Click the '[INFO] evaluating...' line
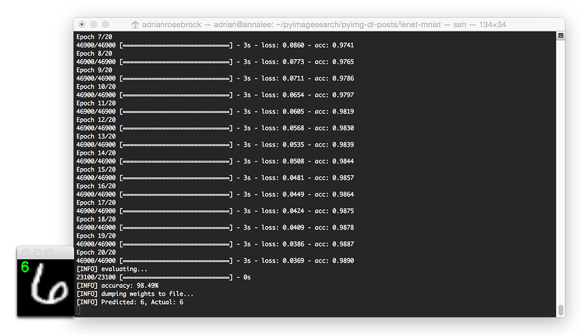This screenshot has width=581, height=335. (112, 269)
